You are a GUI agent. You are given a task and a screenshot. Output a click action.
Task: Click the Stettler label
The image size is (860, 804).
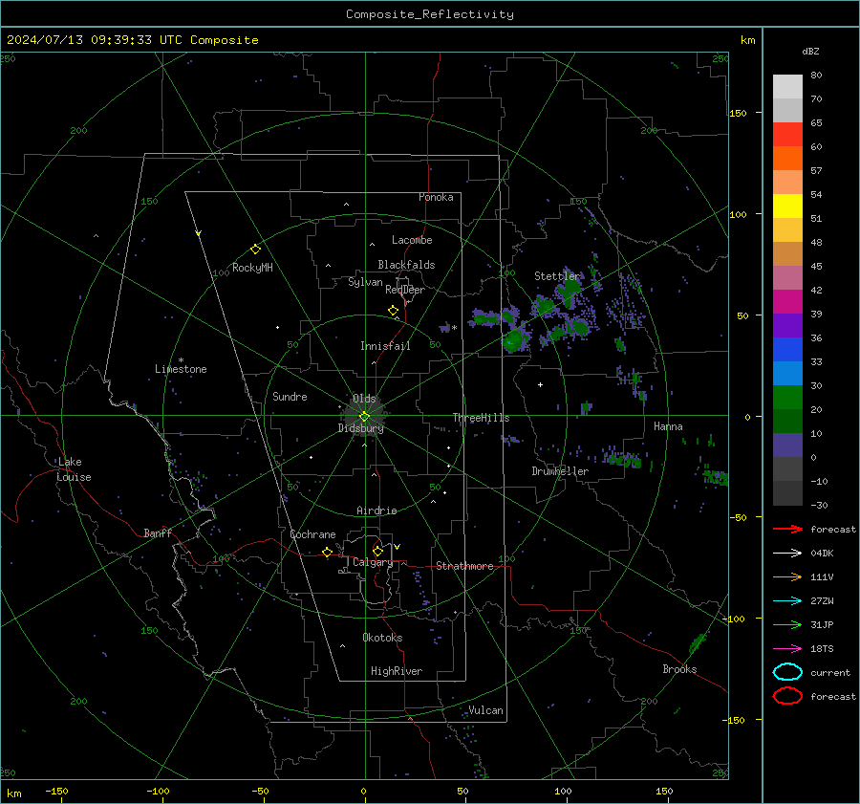(557, 276)
